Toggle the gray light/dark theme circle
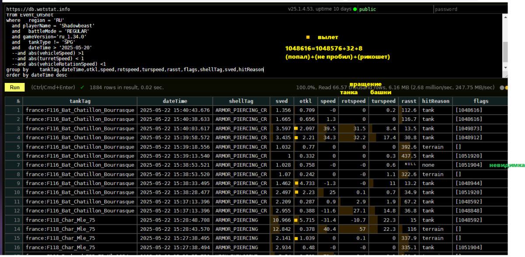525x257 pixels. pyautogui.click(x=502, y=88)
